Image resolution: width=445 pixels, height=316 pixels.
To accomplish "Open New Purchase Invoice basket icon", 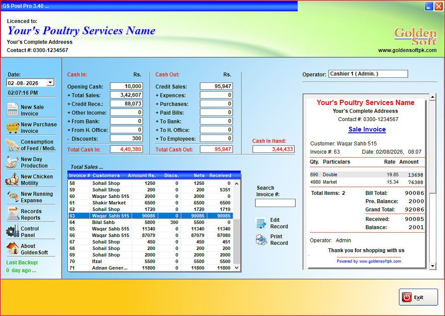I will pos(13,127).
